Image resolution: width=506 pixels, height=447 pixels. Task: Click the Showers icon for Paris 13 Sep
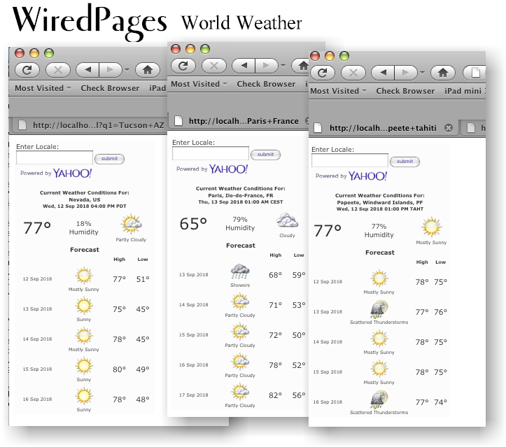[x=240, y=272]
